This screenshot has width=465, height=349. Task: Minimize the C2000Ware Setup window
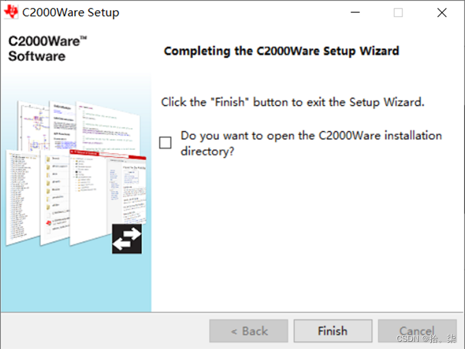coord(355,12)
